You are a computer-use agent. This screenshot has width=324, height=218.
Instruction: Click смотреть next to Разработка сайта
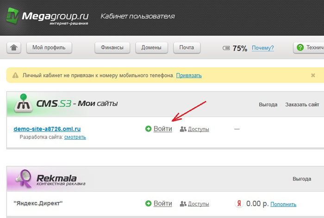(75, 137)
